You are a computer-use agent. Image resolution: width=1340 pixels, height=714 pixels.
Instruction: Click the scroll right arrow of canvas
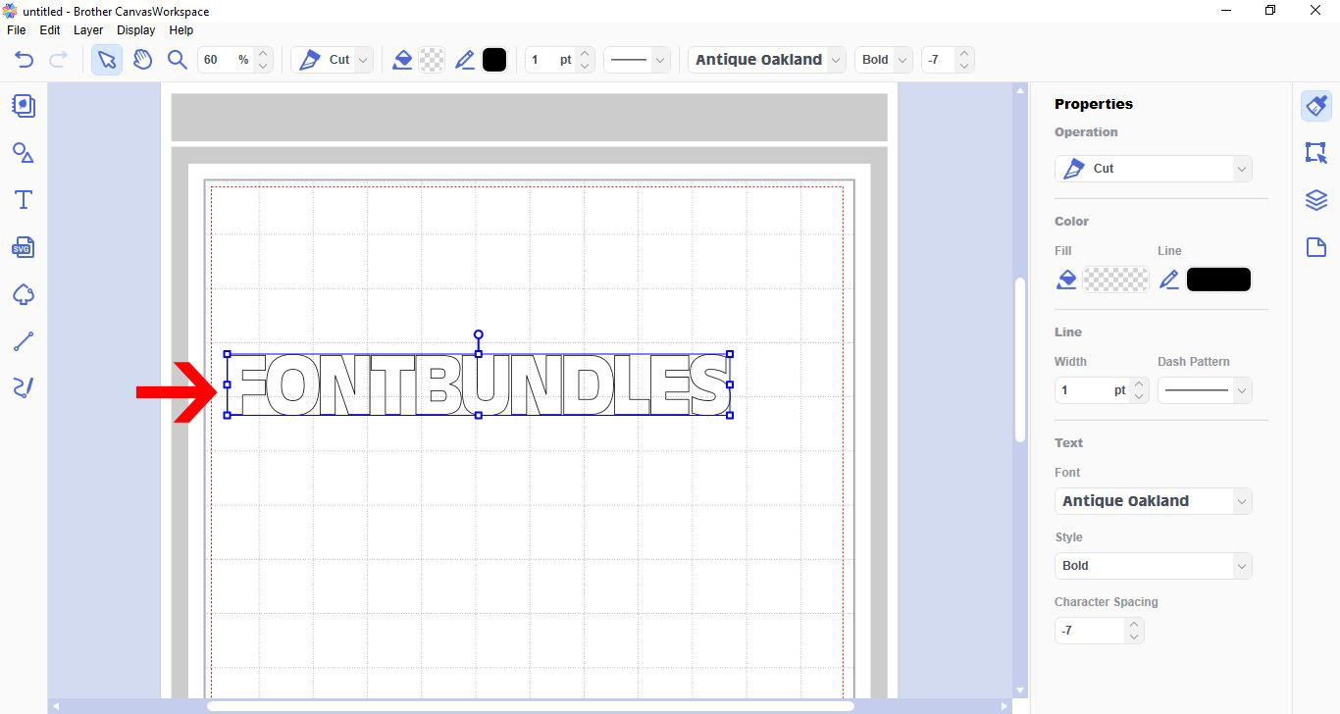coord(1005,706)
